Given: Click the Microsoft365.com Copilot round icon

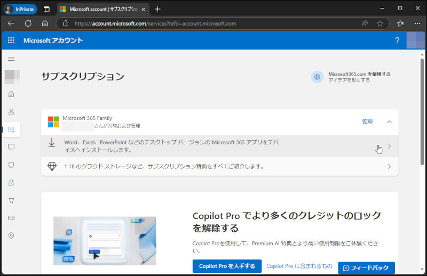Looking at the screenshot, I should tap(317, 77).
